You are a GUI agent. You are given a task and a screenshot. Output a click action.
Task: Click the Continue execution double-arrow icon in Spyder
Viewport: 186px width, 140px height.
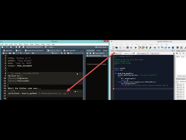point(169,47)
